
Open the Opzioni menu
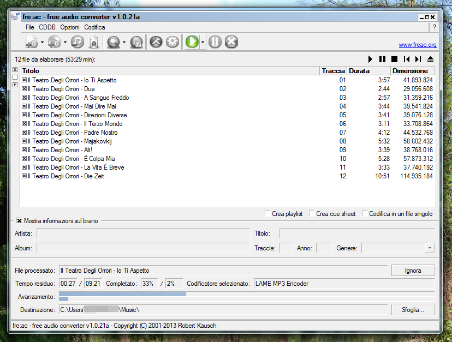pos(70,27)
